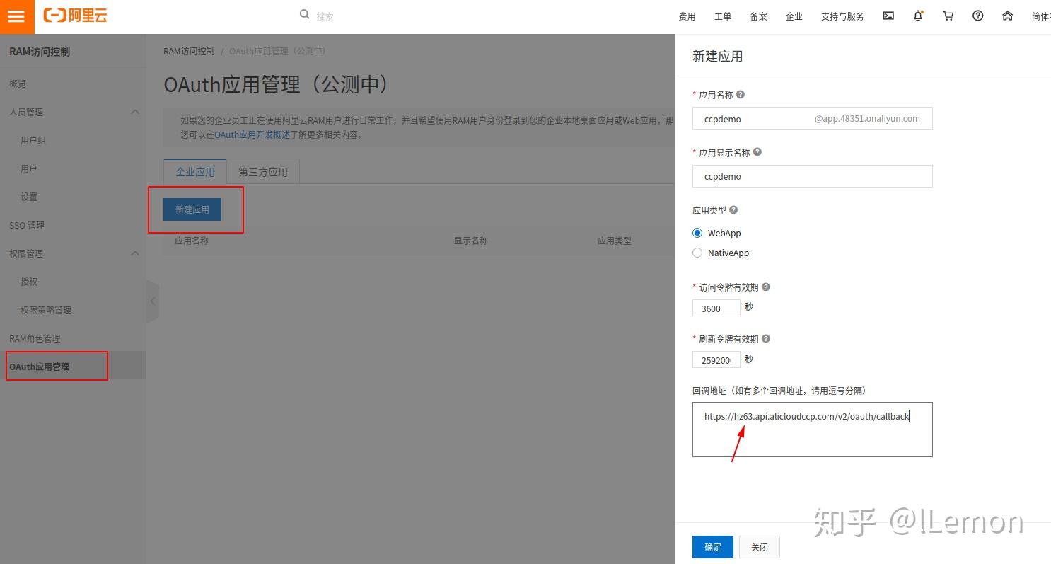The height and width of the screenshot is (564, 1051).
Task: Open 设置 in the sidebar
Action: pyautogui.click(x=29, y=197)
